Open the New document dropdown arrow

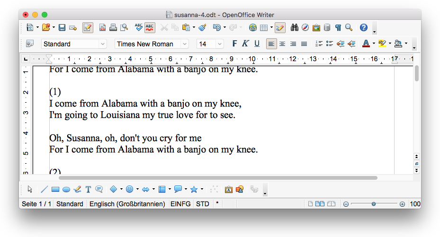point(37,27)
